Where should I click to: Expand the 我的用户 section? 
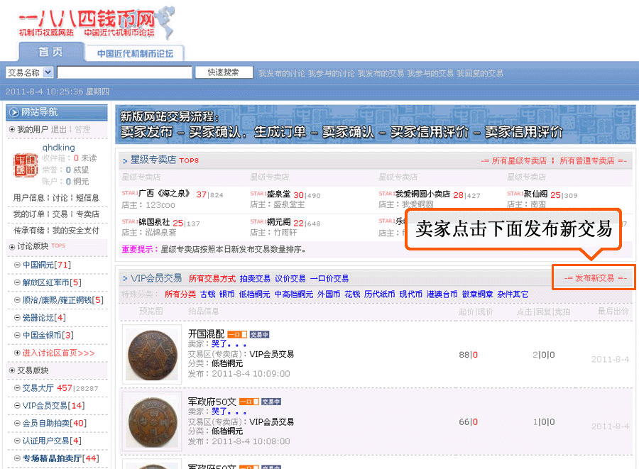[x=11, y=130]
